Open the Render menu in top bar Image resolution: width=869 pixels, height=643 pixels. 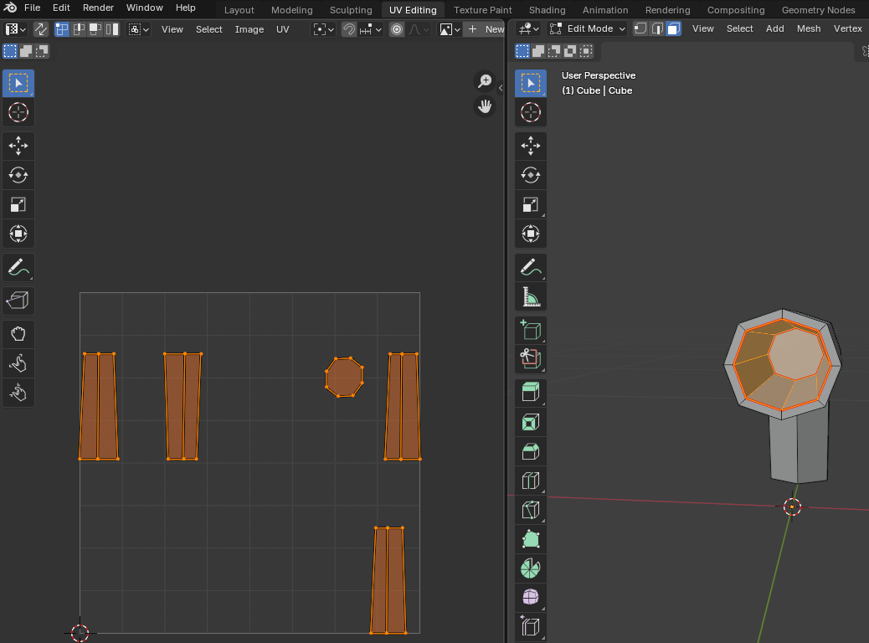[x=98, y=8]
